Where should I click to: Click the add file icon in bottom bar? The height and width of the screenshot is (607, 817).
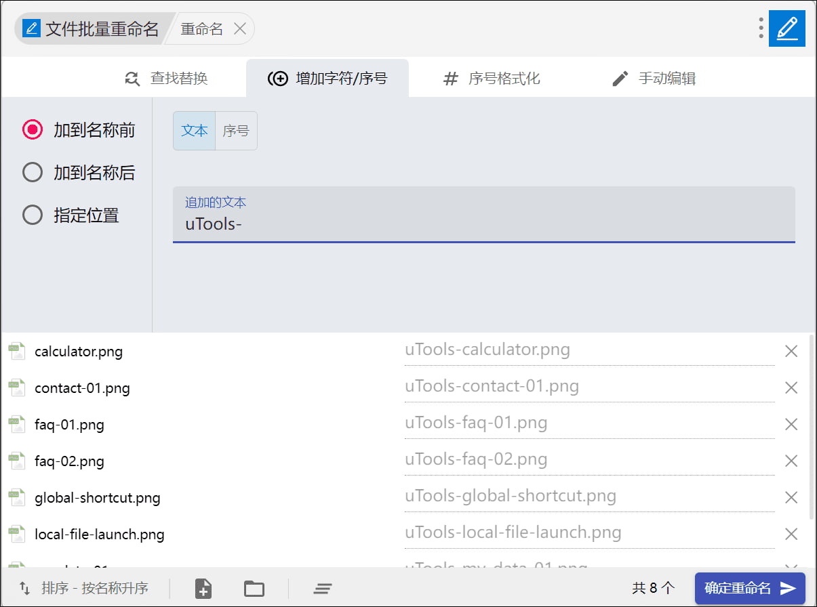tap(203, 588)
